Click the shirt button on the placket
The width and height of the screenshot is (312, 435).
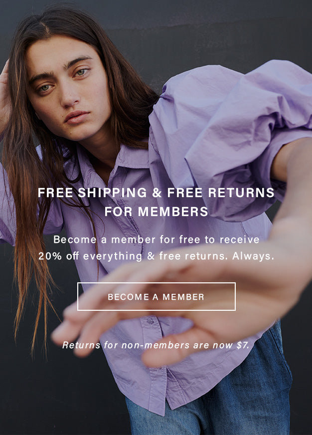click(150, 322)
